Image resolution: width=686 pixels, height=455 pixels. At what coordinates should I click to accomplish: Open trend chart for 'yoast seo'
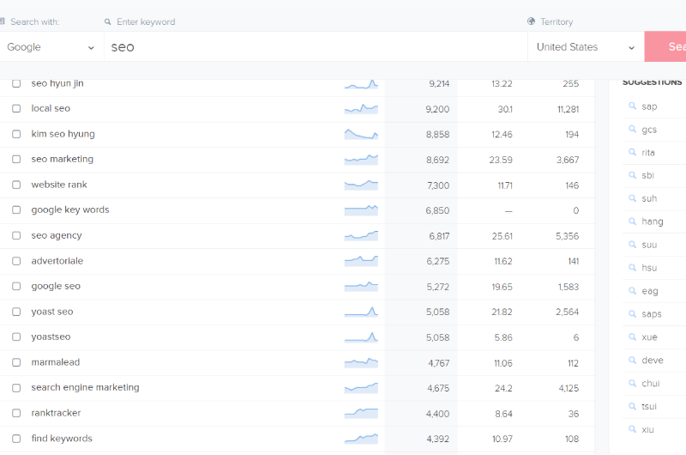coord(361,312)
